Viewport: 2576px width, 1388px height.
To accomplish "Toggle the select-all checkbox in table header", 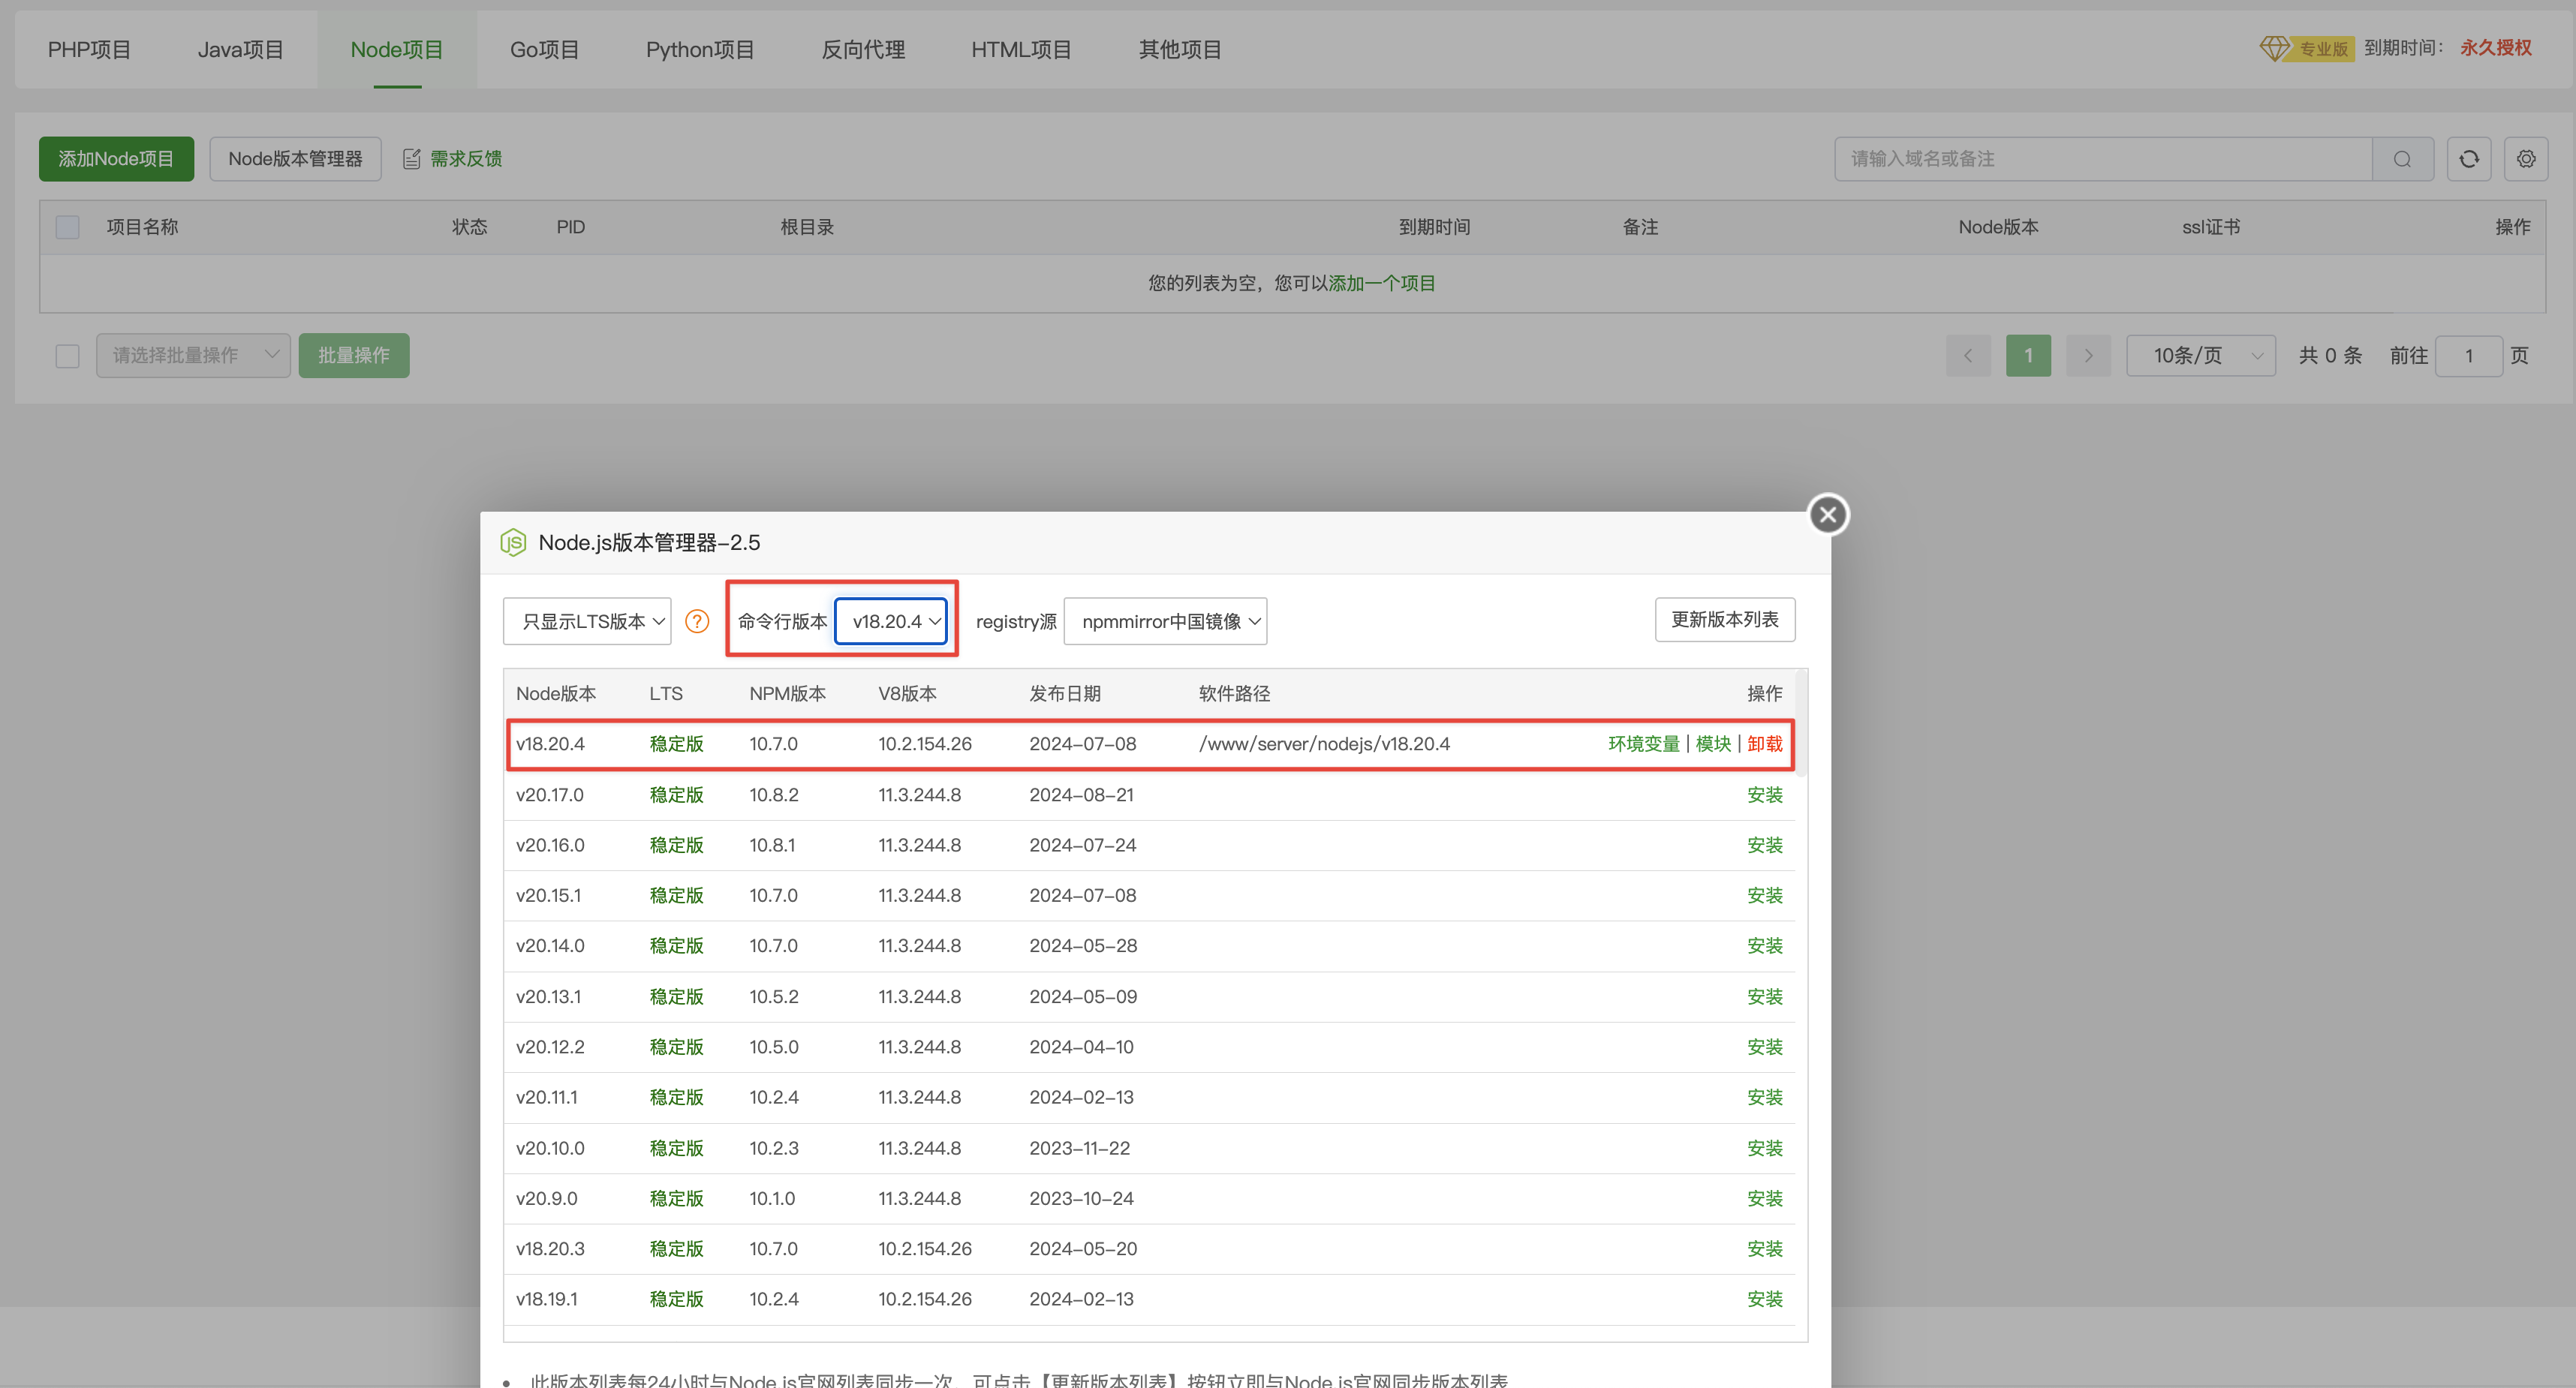I will pyautogui.click(x=67, y=228).
